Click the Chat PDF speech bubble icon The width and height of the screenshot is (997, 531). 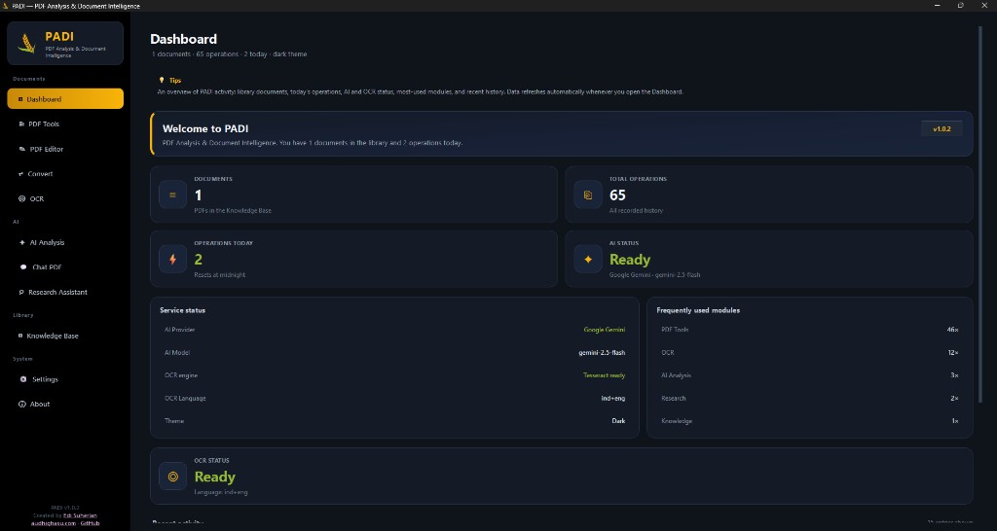[x=23, y=267]
